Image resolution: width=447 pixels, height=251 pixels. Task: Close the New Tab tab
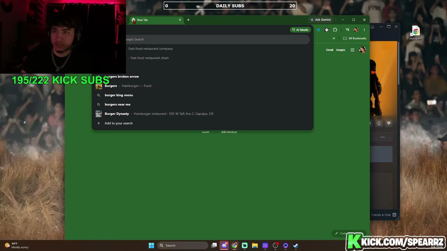180,20
